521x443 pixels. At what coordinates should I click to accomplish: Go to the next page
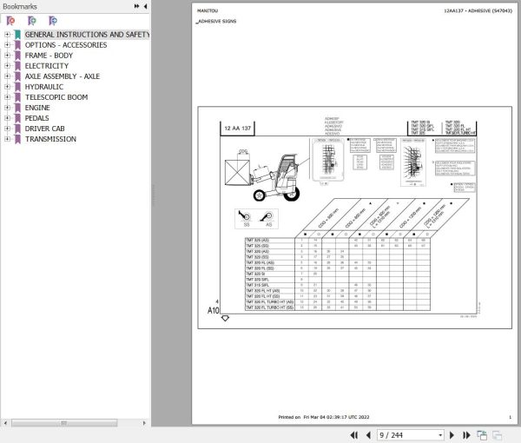[452, 435]
